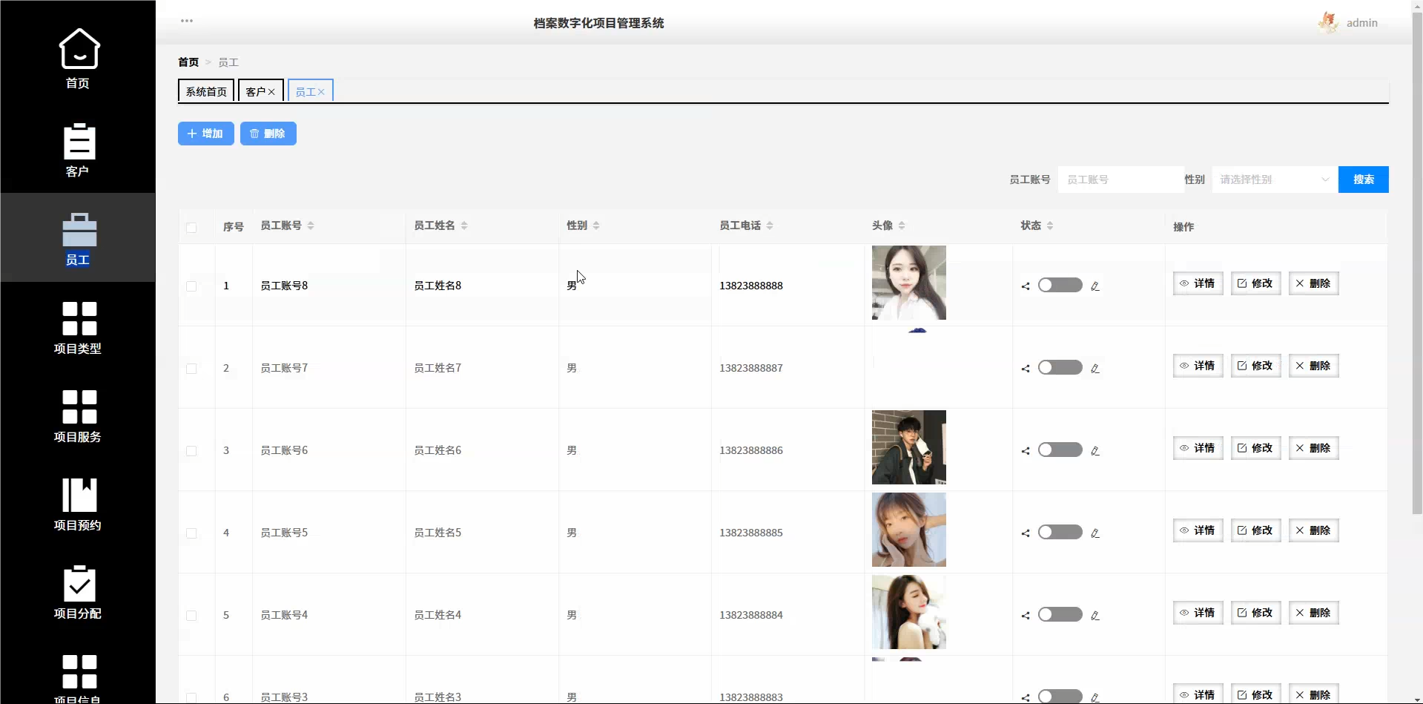Tick the checkbox for row 员工账号8
Viewport: 1423px width, 704px height.
click(191, 286)
